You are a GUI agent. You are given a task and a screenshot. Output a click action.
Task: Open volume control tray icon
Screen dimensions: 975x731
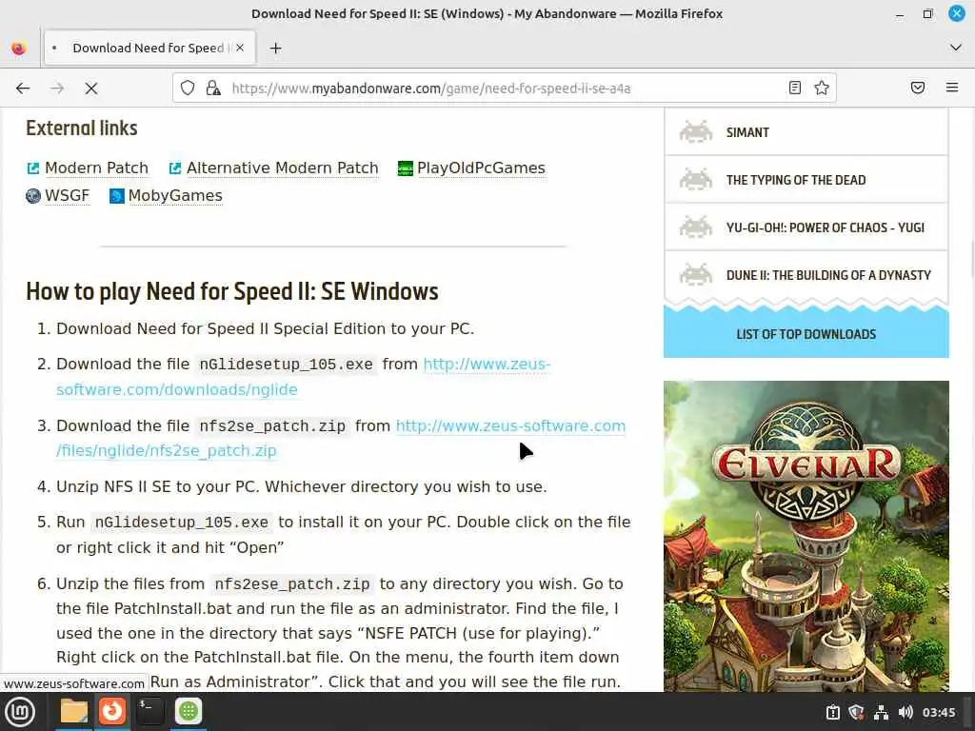click(x=905, y=712)
